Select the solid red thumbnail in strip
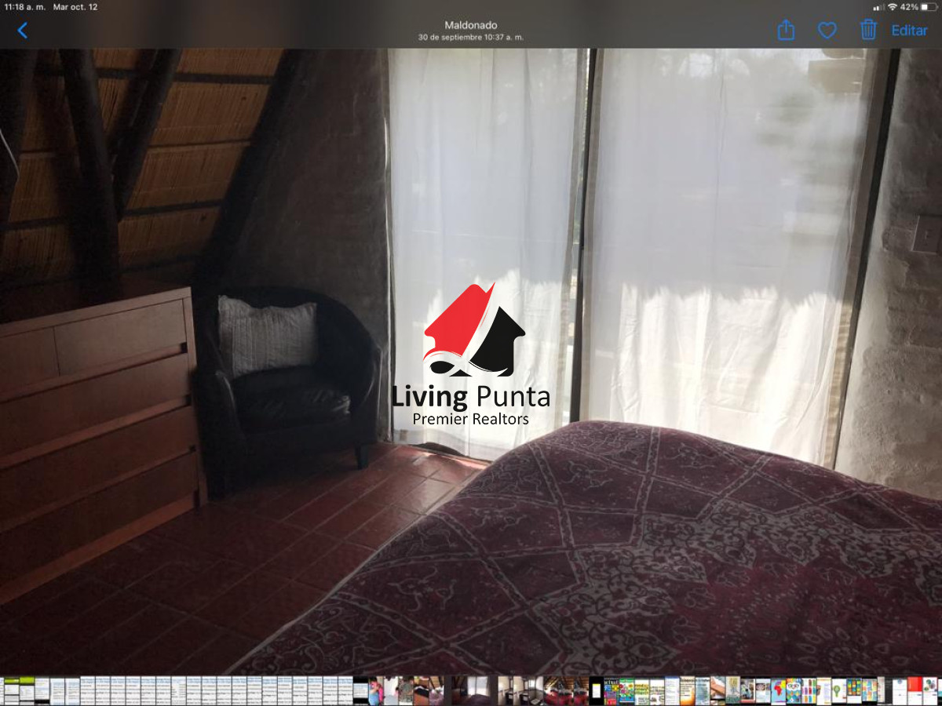This screenshot has height=706, width=942. (x=915, y=690)
